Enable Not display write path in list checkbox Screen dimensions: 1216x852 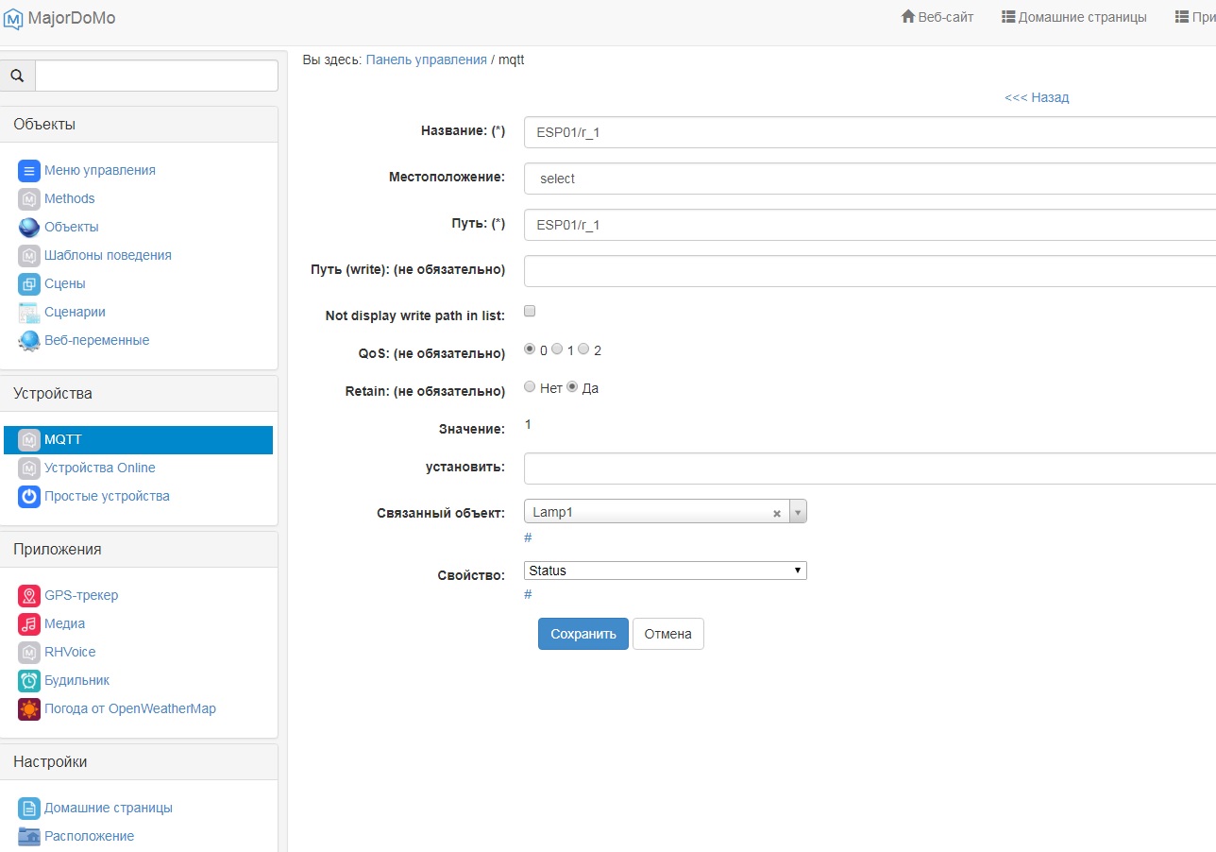click(530, 312)
